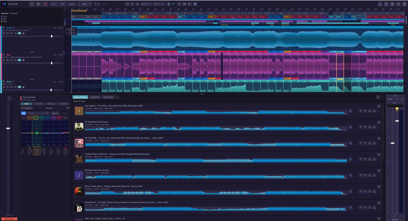Viewport: 408px width, 221px height.
Task: Stop playback in the transport bar
Action: click(32, 4)
